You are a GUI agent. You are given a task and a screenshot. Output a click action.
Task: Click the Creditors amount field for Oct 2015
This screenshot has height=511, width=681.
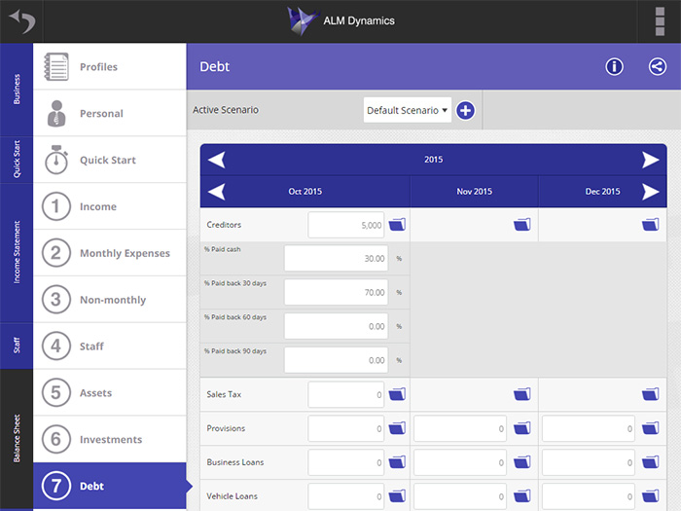(345, 225)
